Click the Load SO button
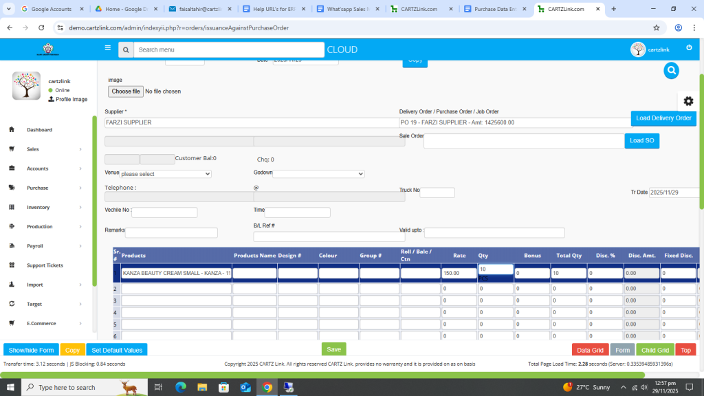 pos(641,141)
